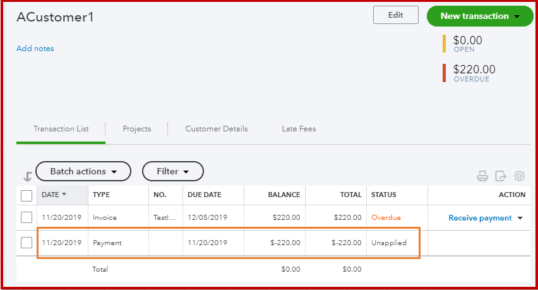The width and height of the screenshot is (538, 290).
Task: Toggle the select-all checkbox in the header
Action: tap(27, 195)
